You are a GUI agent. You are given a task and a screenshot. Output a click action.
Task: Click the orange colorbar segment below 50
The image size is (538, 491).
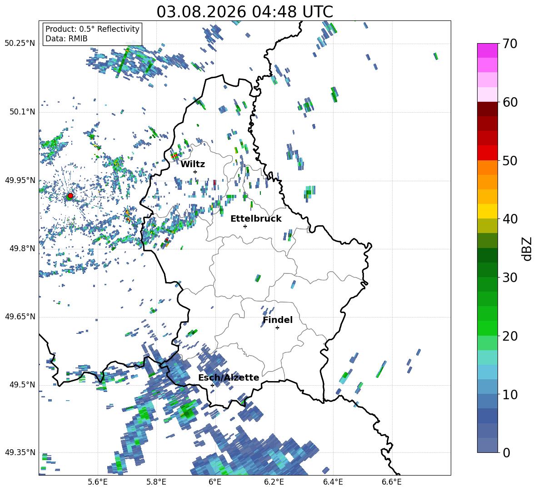point(487,167)
